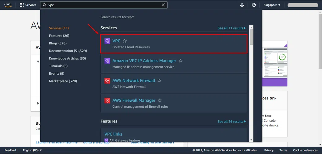Click the 'Search results for vpc' text
The height and width of the screenshot is (154, 322).
tap(117, 17)
